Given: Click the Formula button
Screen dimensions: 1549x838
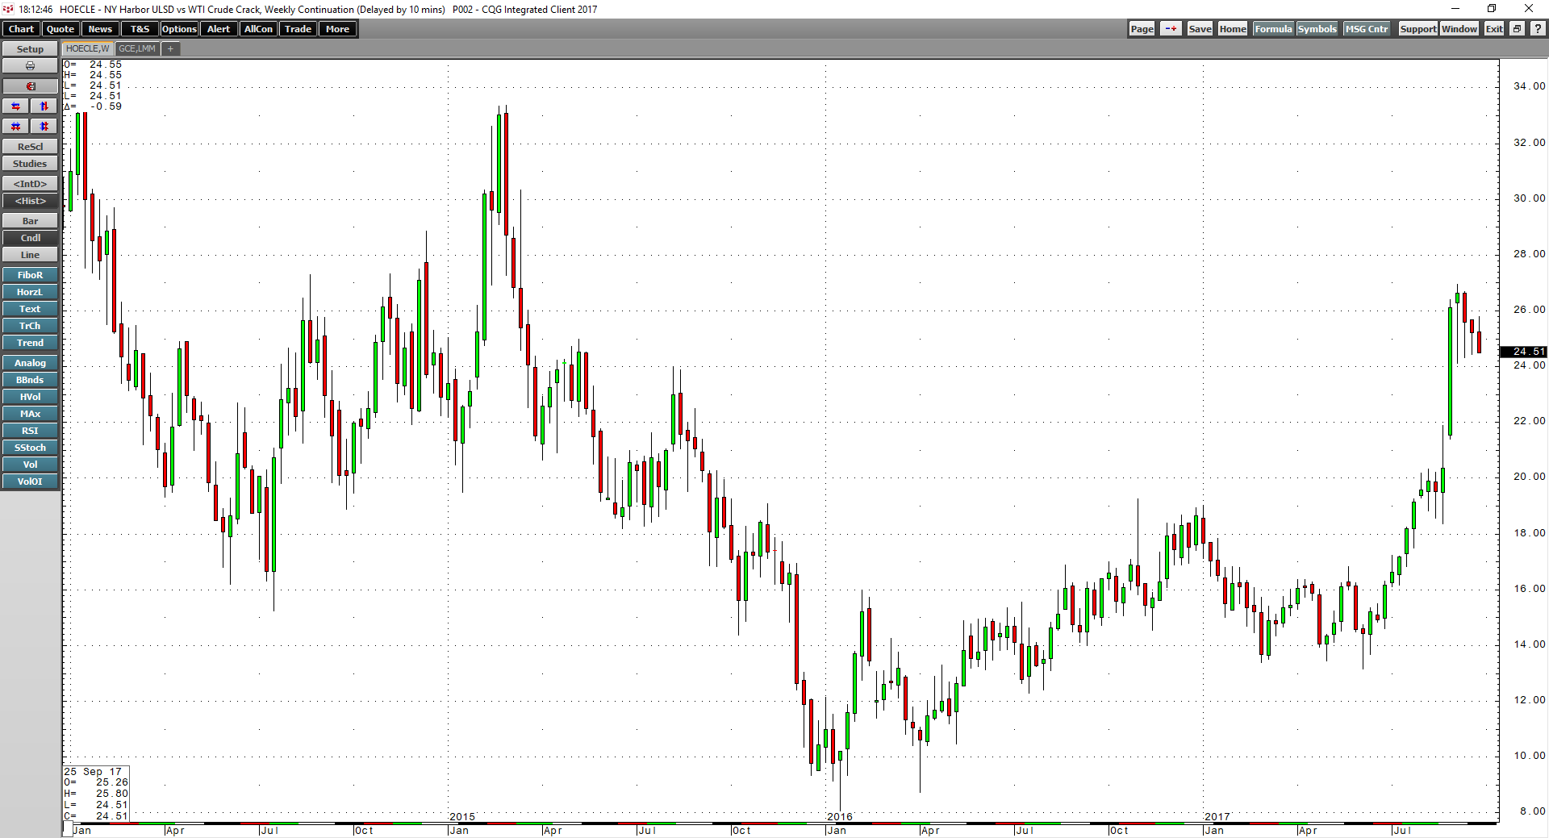Looking at the screenshot, I should point(1273,29).
